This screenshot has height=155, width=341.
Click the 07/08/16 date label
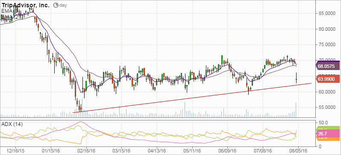[x=263, y=150]
